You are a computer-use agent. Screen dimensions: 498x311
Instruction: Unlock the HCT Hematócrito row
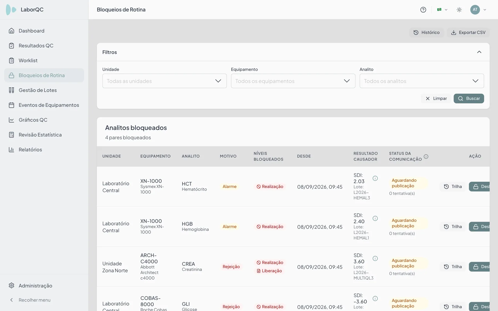[x=479, y=187]
